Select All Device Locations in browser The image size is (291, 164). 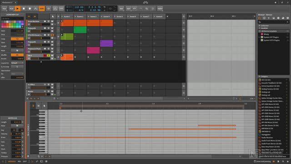click(274, 31)
